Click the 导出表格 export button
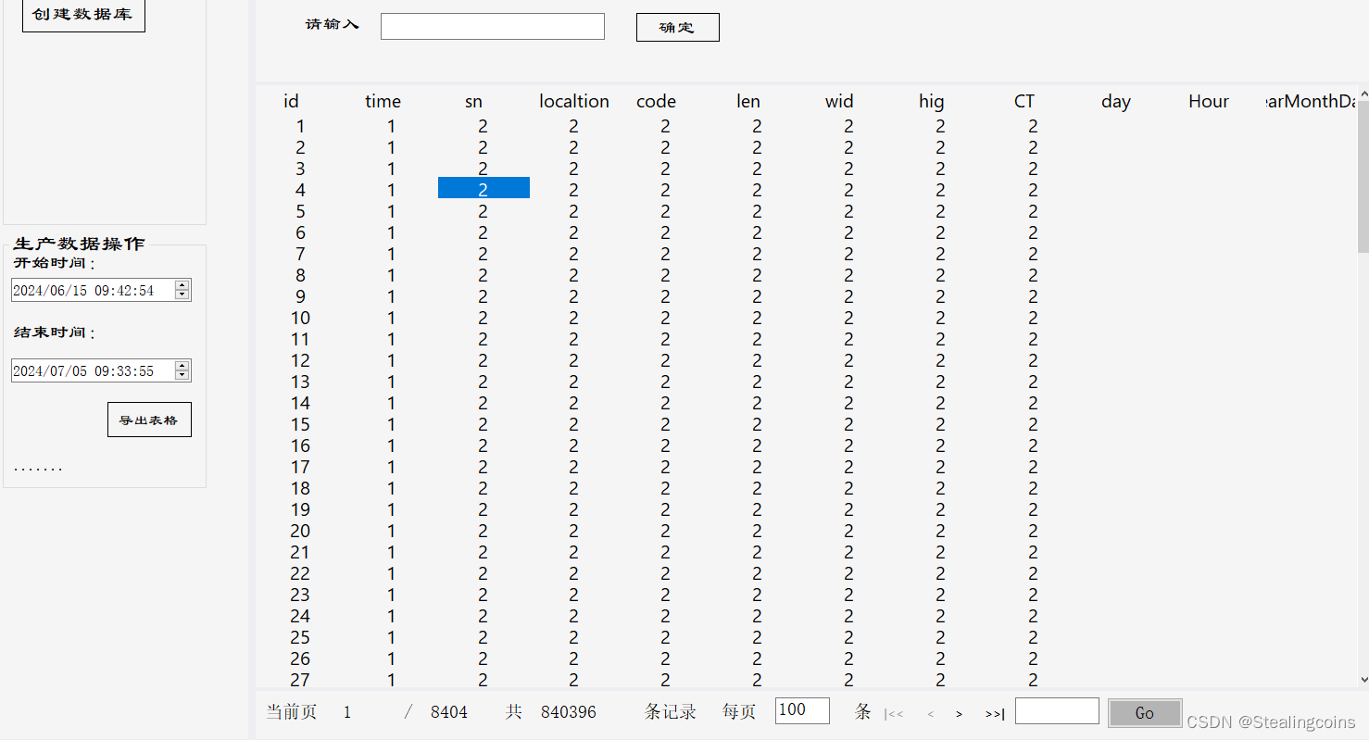The height and width of the screenshot is (740, 1369). pos(149,419)
